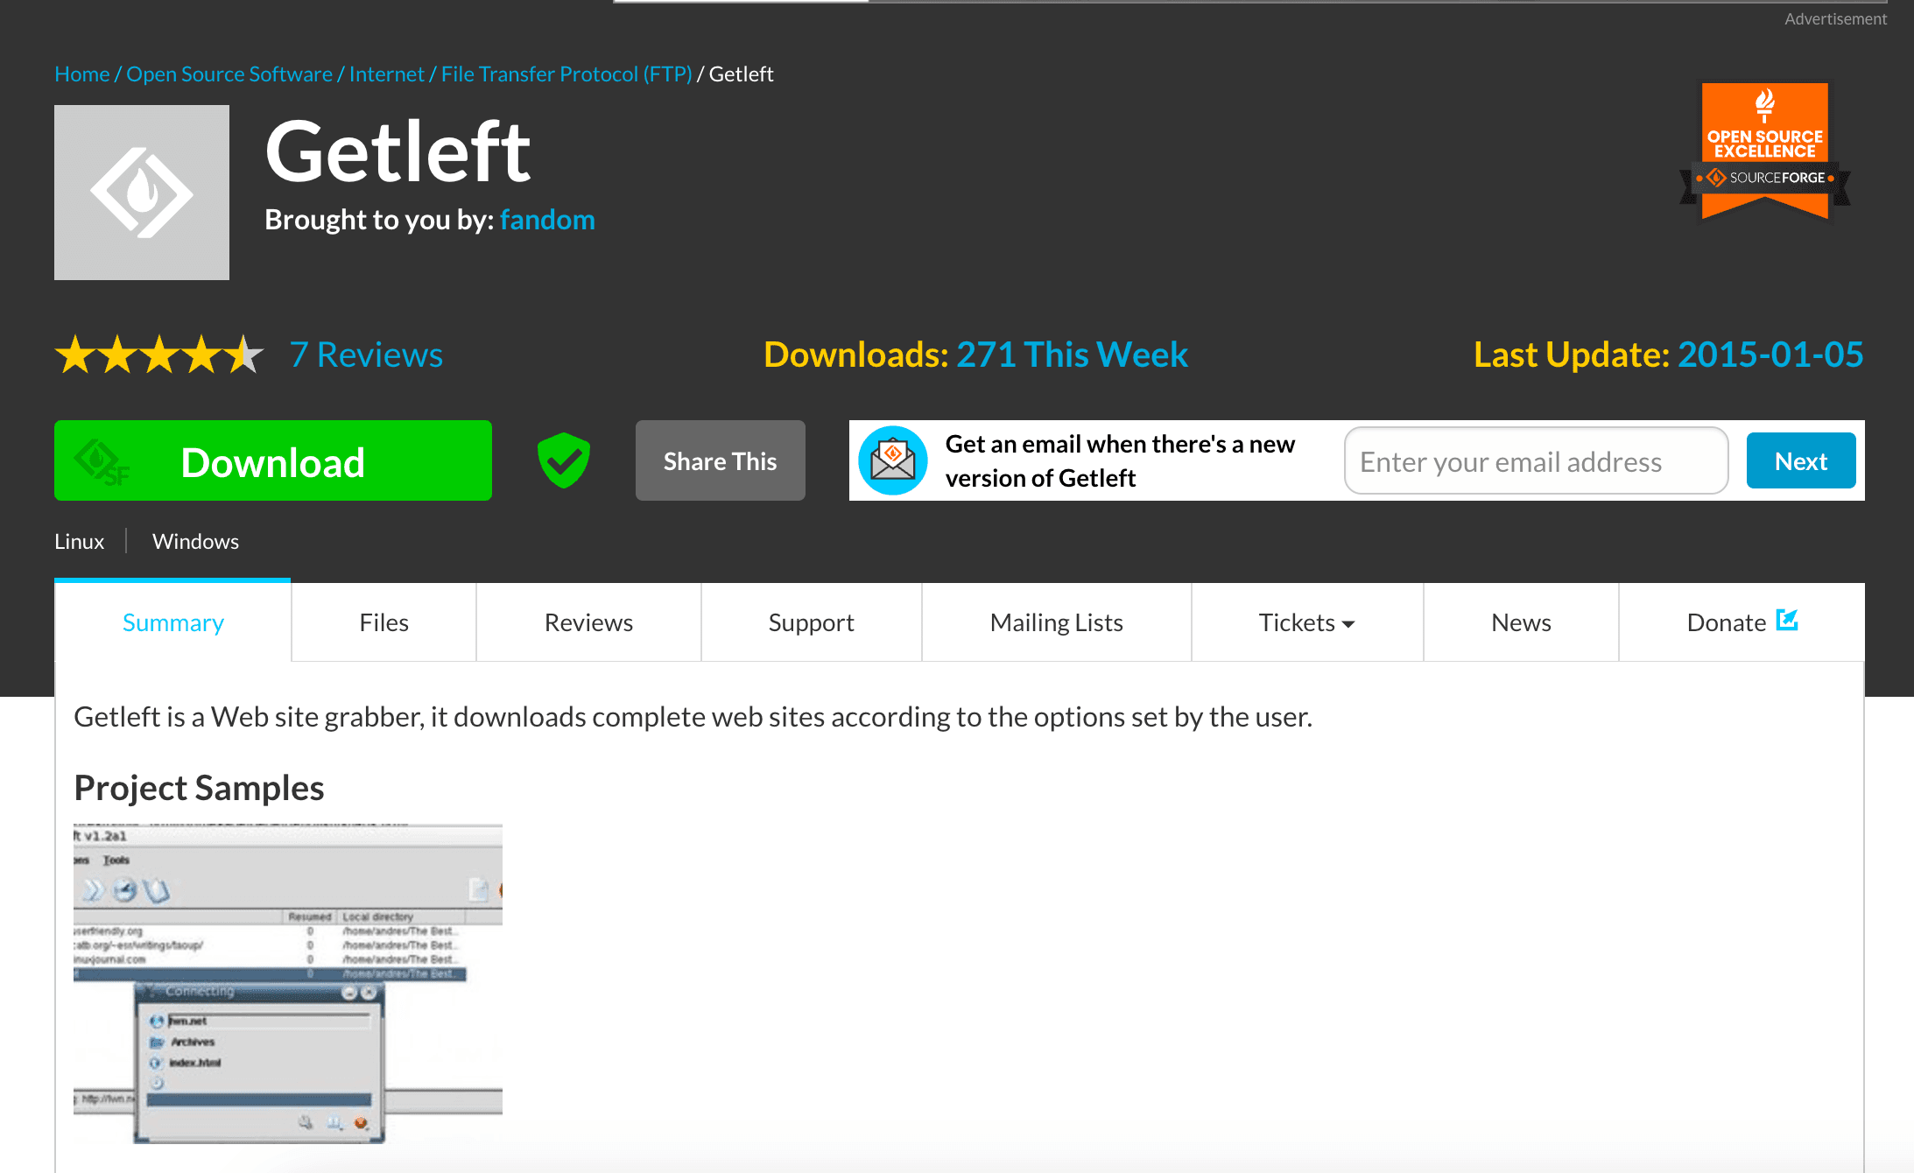Click the Next button for email signup

pyautogui.click(x=1801, y=460)
